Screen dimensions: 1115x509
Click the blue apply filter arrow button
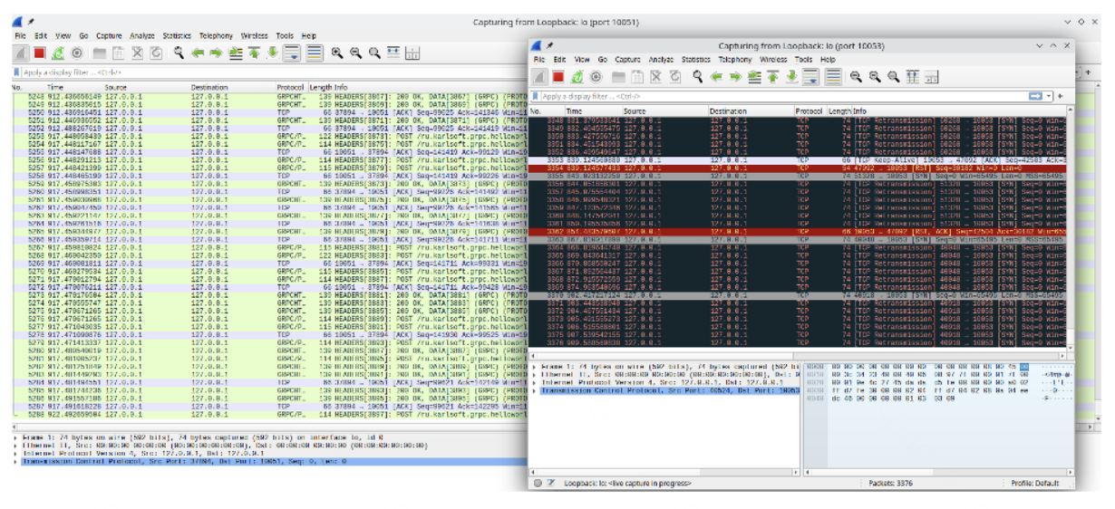[x=1035, y=96]
